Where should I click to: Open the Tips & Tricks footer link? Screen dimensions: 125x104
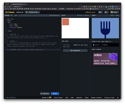click(58, 97)
